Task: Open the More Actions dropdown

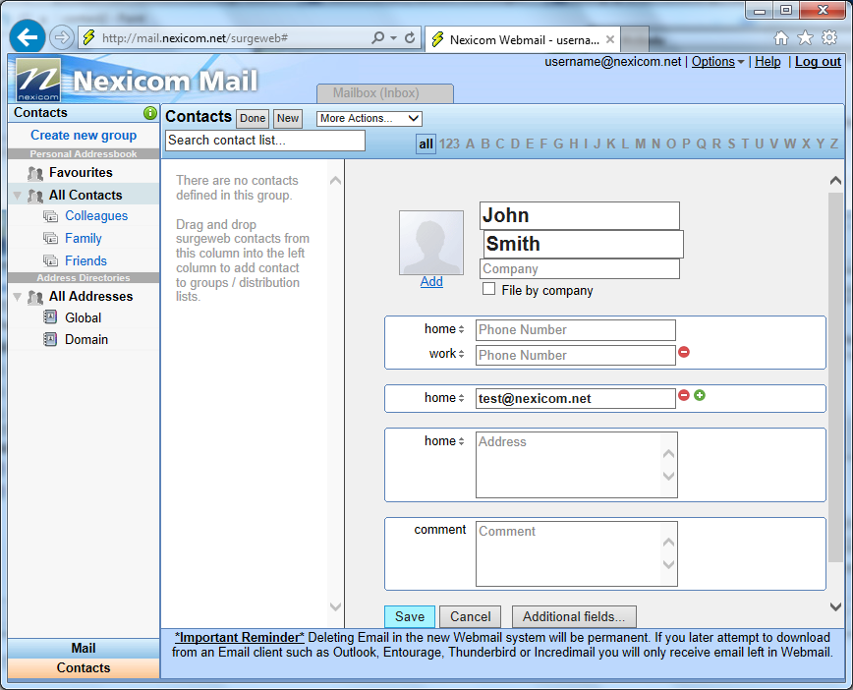Action: (x=370, y=118)
